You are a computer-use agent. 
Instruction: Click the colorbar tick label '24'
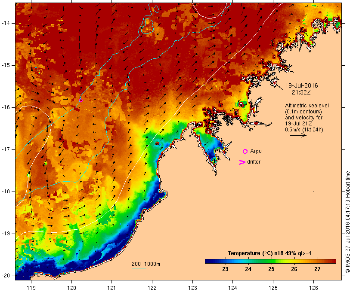point(248,269)
